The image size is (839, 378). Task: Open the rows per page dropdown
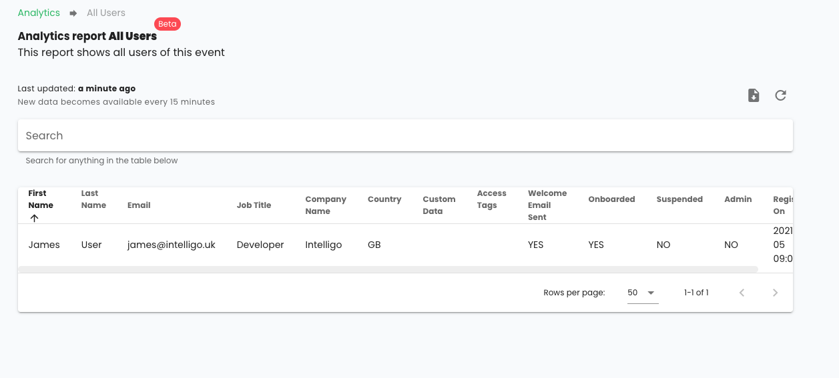(x=642, y=293)
